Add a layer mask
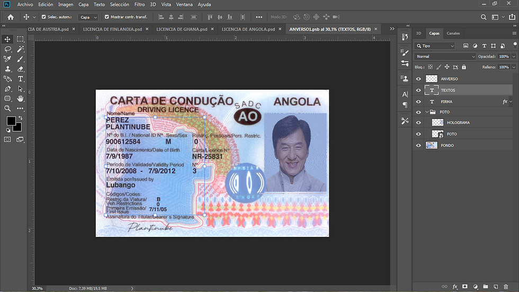519x292 pixels. coord(465,287)
